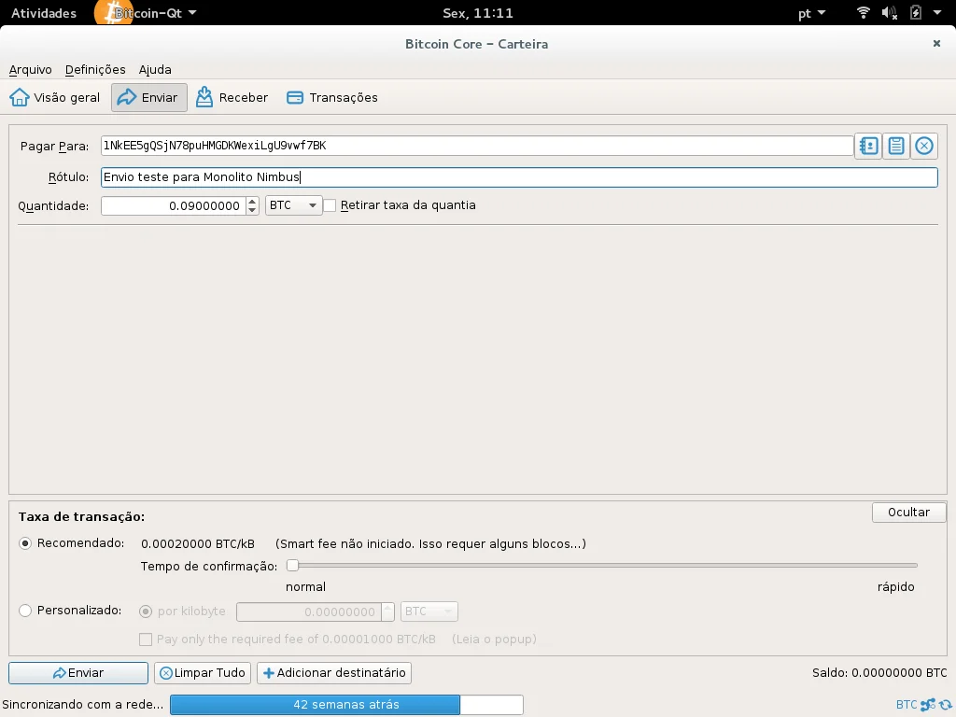Open the Transações list
This screenshot has width=956, height=717.
(x=332, y=98)
